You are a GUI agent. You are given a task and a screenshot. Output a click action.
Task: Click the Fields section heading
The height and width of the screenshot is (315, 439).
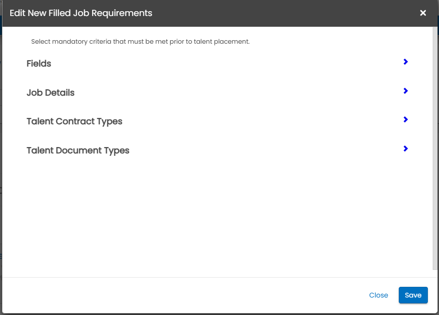pyautogui.click(x=39, y=64)
